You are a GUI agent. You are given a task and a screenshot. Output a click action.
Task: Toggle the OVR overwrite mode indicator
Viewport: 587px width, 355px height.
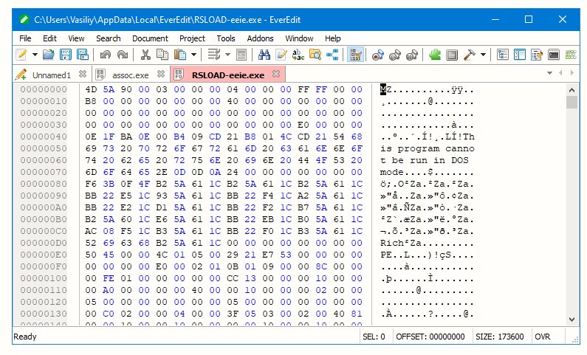543,337
